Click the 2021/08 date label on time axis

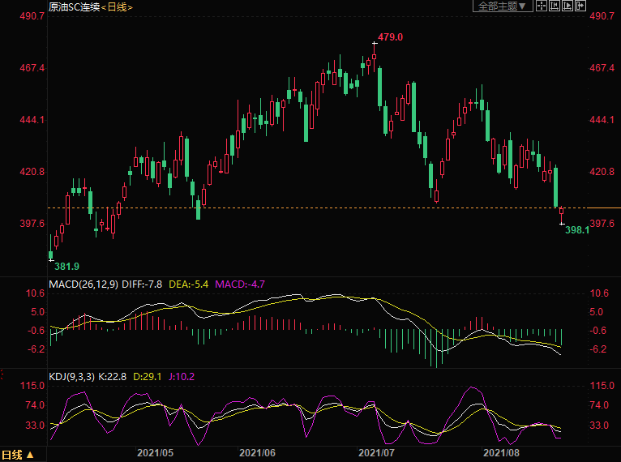pos(501,452)
